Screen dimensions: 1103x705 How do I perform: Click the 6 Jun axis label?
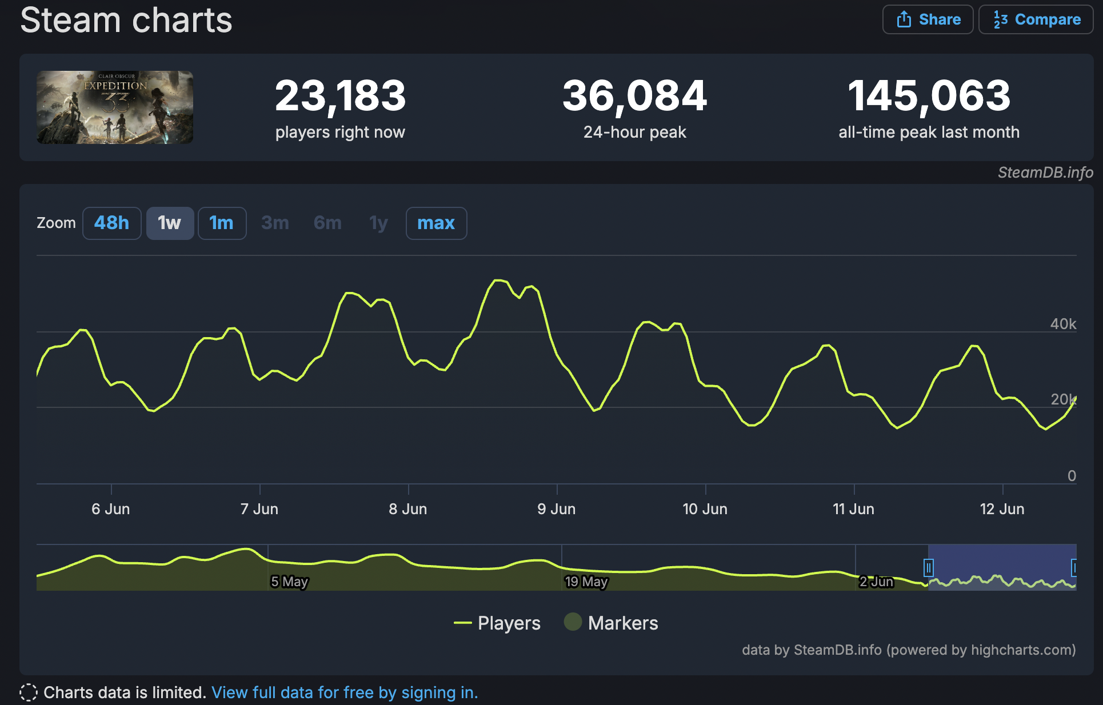click(111, 509)
